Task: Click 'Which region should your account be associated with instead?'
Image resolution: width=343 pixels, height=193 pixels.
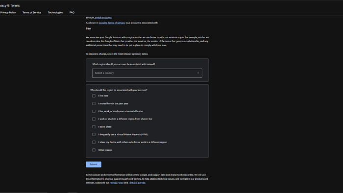Action: pos(123,64)
